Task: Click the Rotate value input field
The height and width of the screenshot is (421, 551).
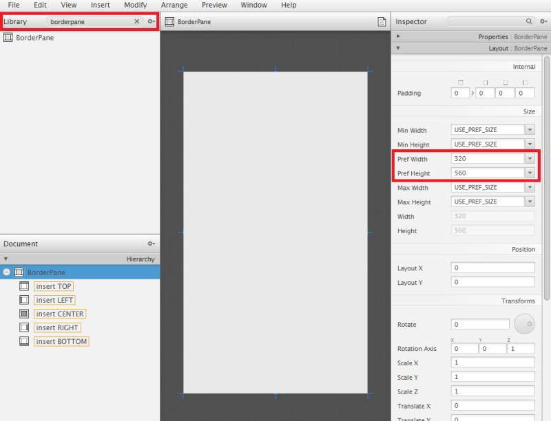Action: [x=480, y=324]
